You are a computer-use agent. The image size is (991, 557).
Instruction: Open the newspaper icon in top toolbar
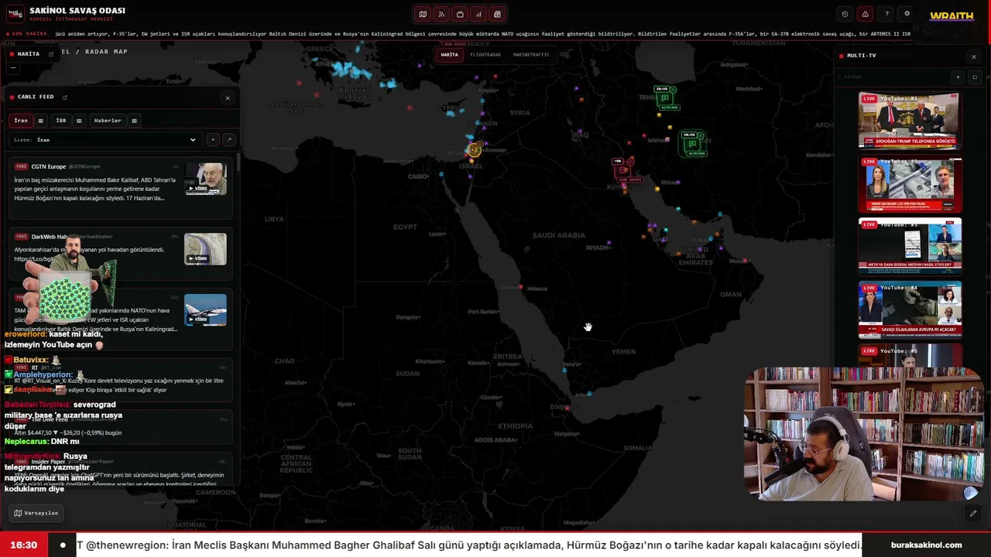(x=497, y=14)
